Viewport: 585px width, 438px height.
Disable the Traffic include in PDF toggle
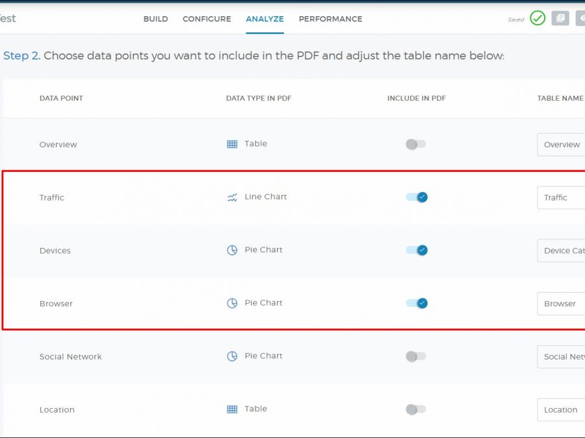tap(417, 197)
